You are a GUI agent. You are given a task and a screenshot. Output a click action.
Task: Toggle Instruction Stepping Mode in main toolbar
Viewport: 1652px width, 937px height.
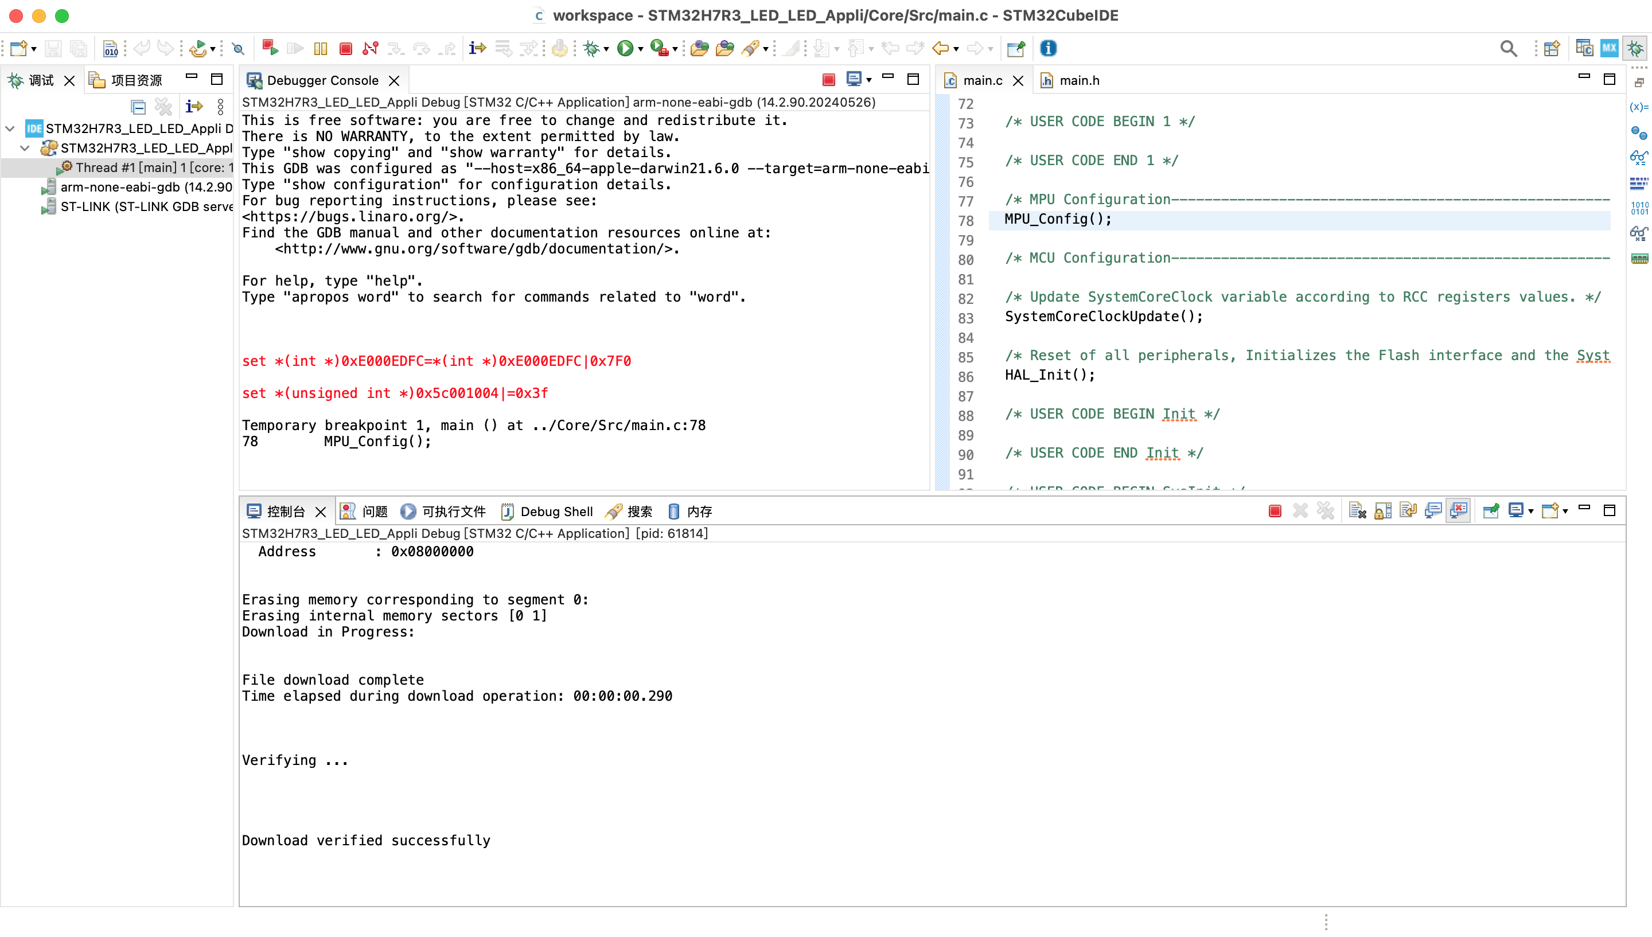[x=477, y=48]
